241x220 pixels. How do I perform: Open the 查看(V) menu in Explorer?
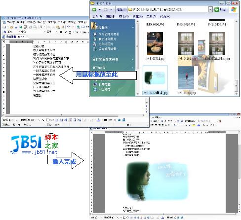pos(124,16)
